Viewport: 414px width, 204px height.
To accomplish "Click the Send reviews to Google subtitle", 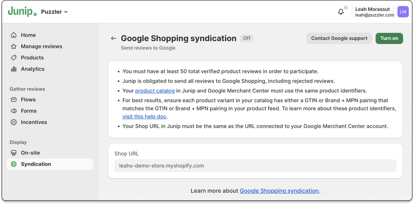I will (x=148, y=48).
